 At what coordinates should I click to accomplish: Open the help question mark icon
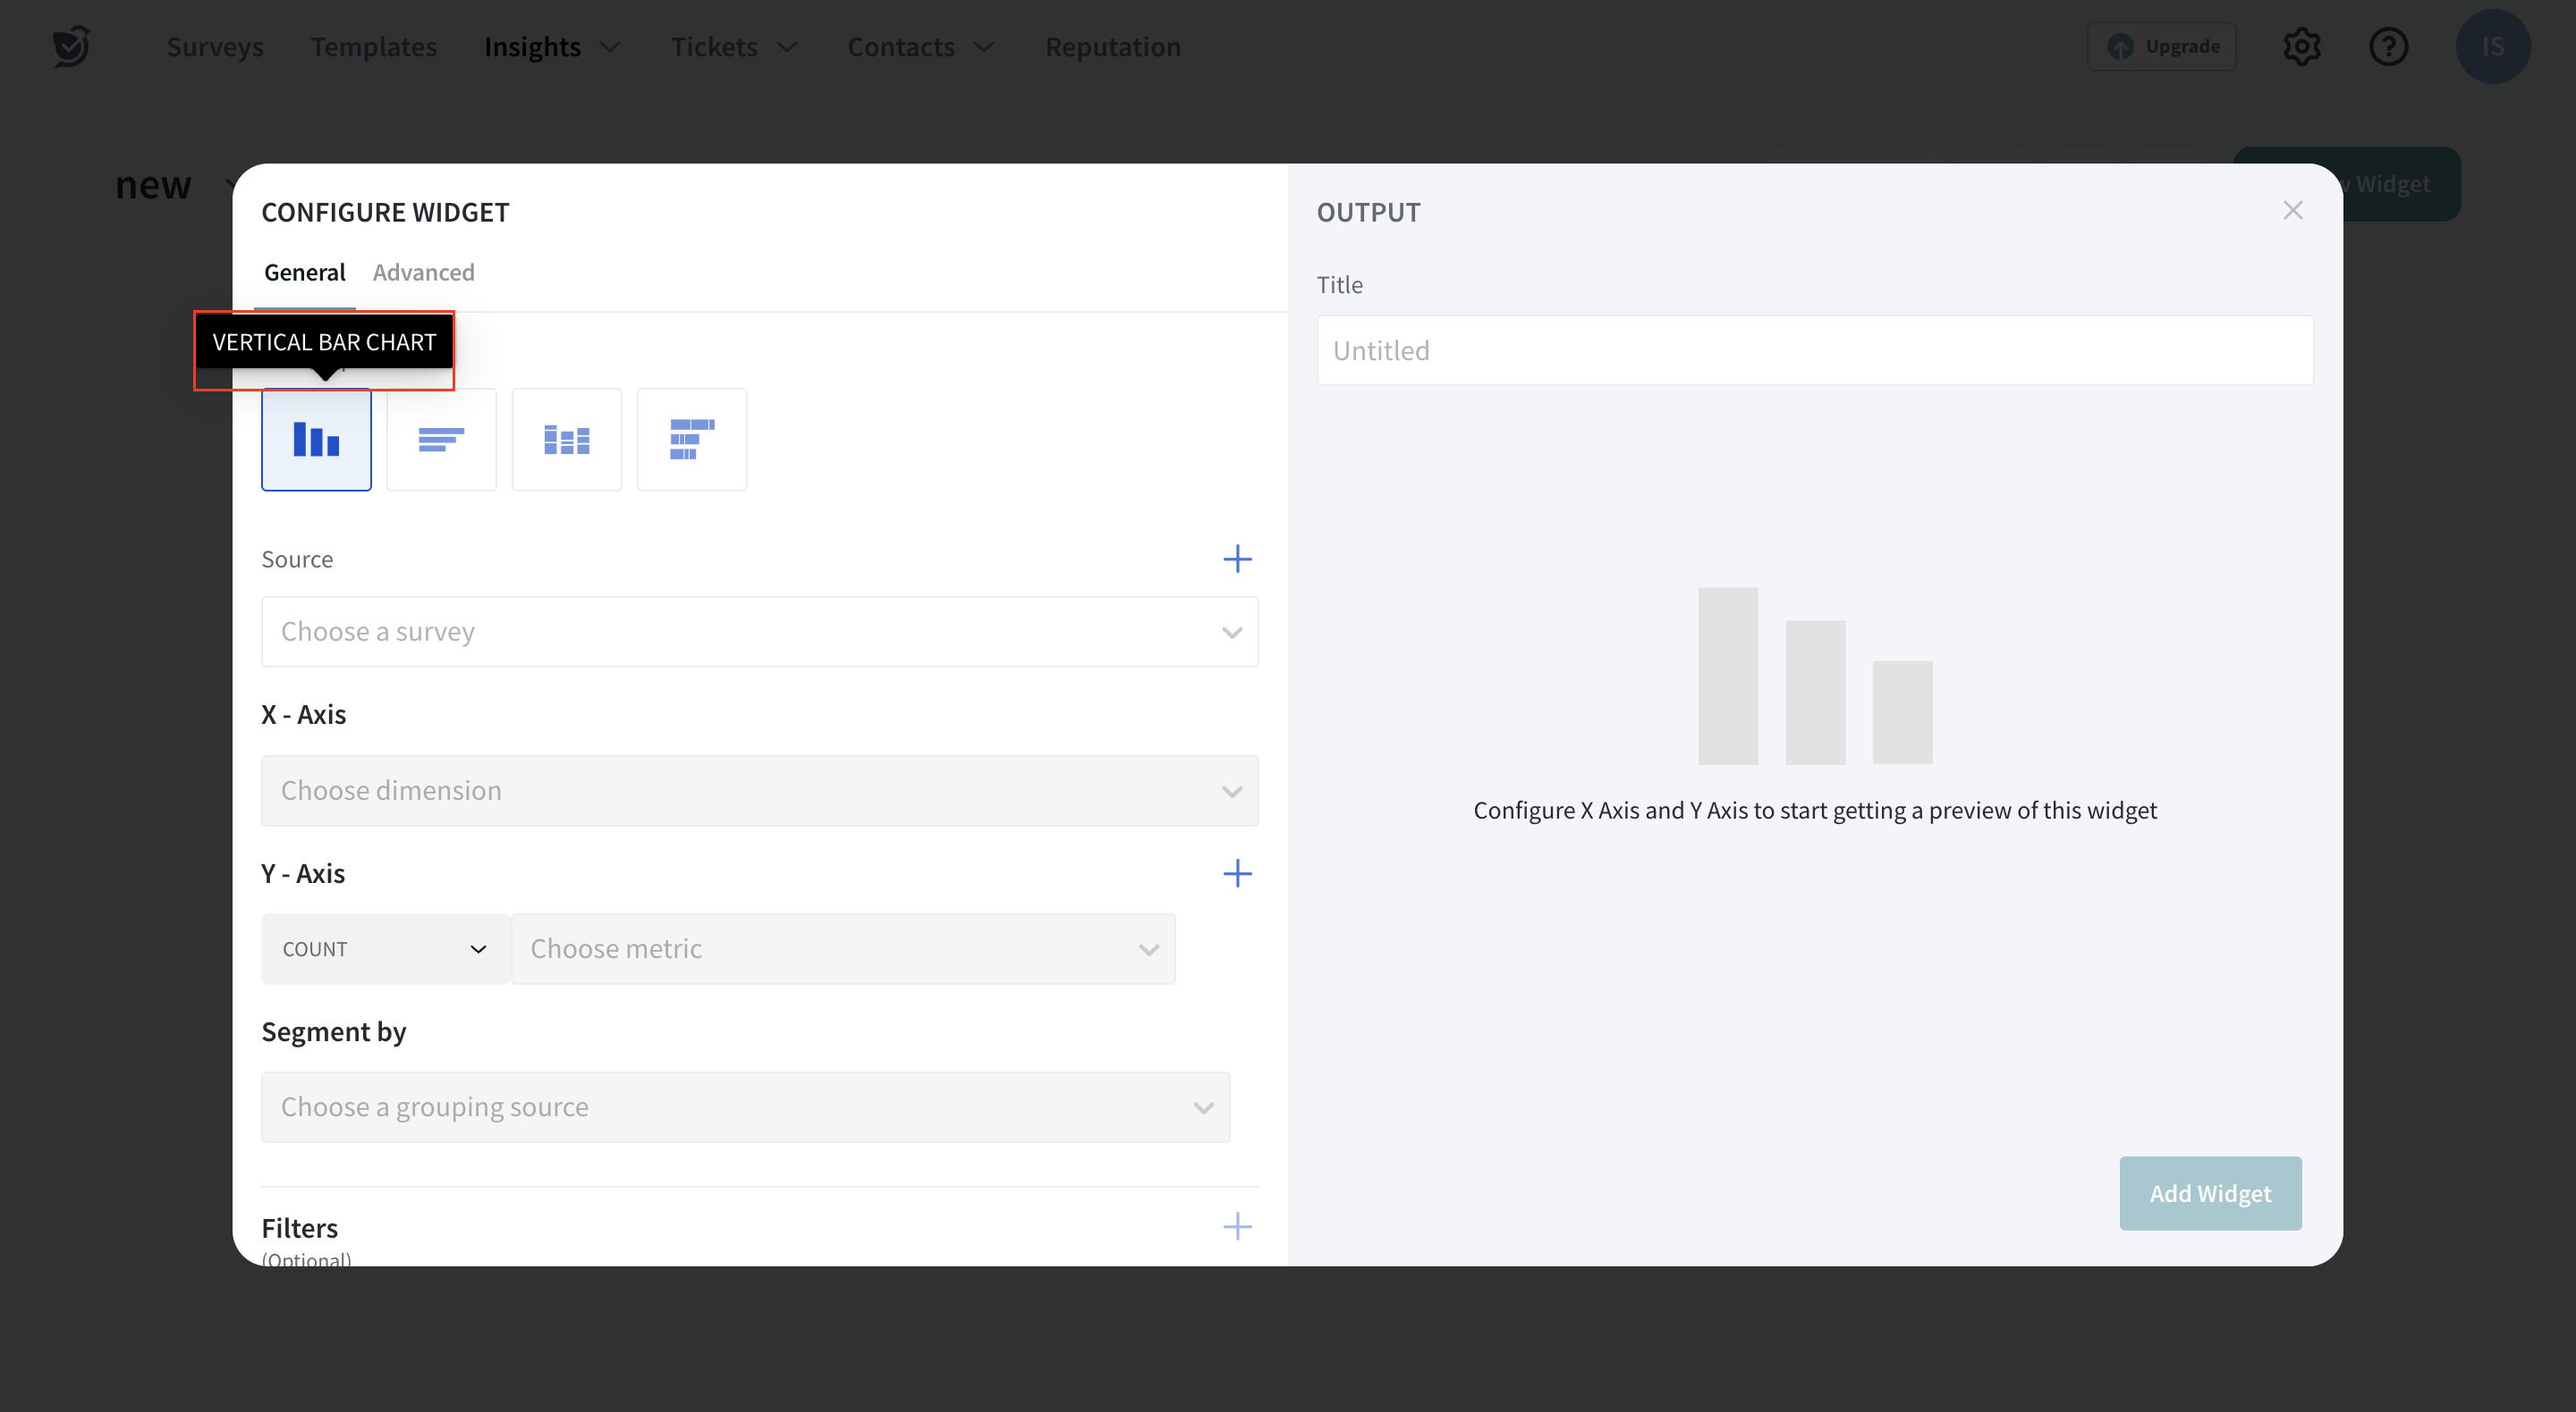point(2388,47)
